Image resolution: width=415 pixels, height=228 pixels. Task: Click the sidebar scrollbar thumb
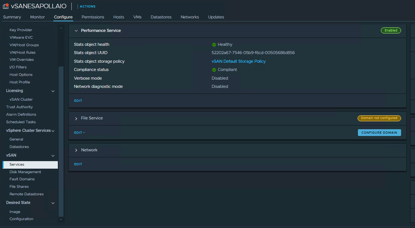coord(61,141)
